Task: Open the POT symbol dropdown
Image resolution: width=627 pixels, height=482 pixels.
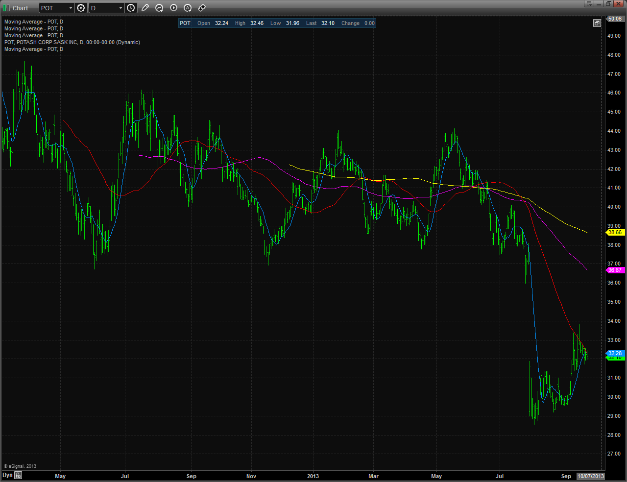Action: pos(70,7)
